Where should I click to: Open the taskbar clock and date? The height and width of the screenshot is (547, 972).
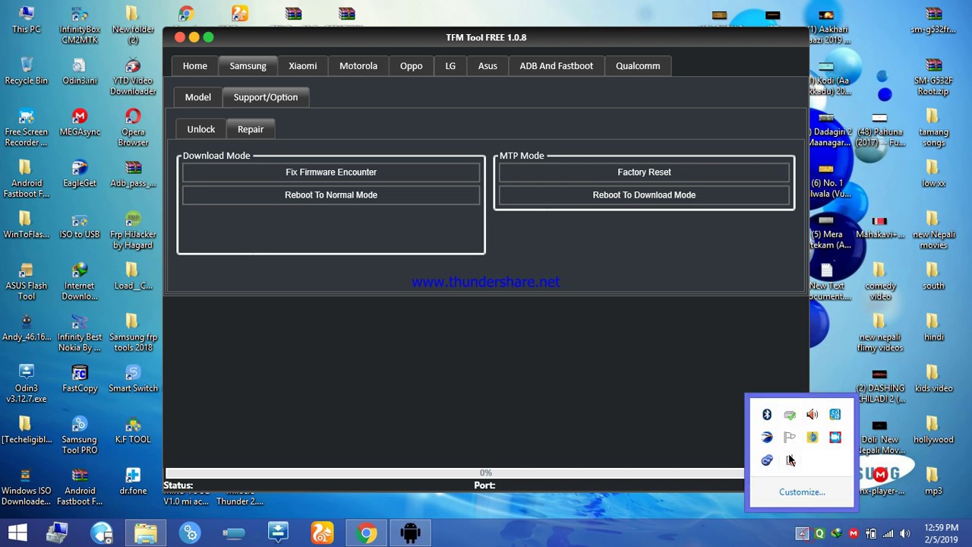click(942, 533)
